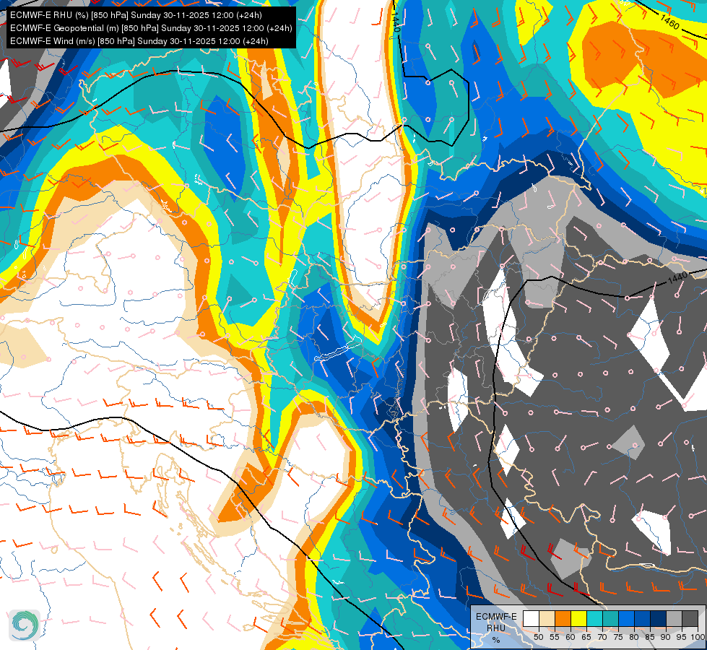Click the legend value 95
707x650 pixels.
[x=681, y=637]
